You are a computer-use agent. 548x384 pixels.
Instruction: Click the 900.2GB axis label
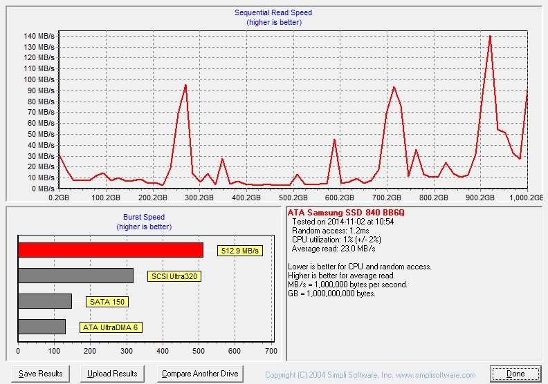tap(480, 198)
